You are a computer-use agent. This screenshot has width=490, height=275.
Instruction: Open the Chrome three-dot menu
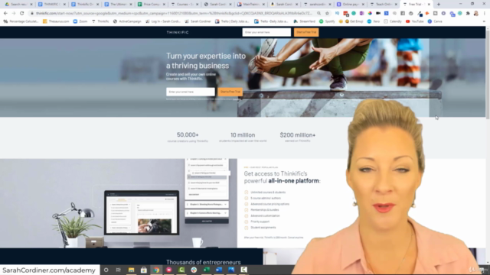pos(484,14)
